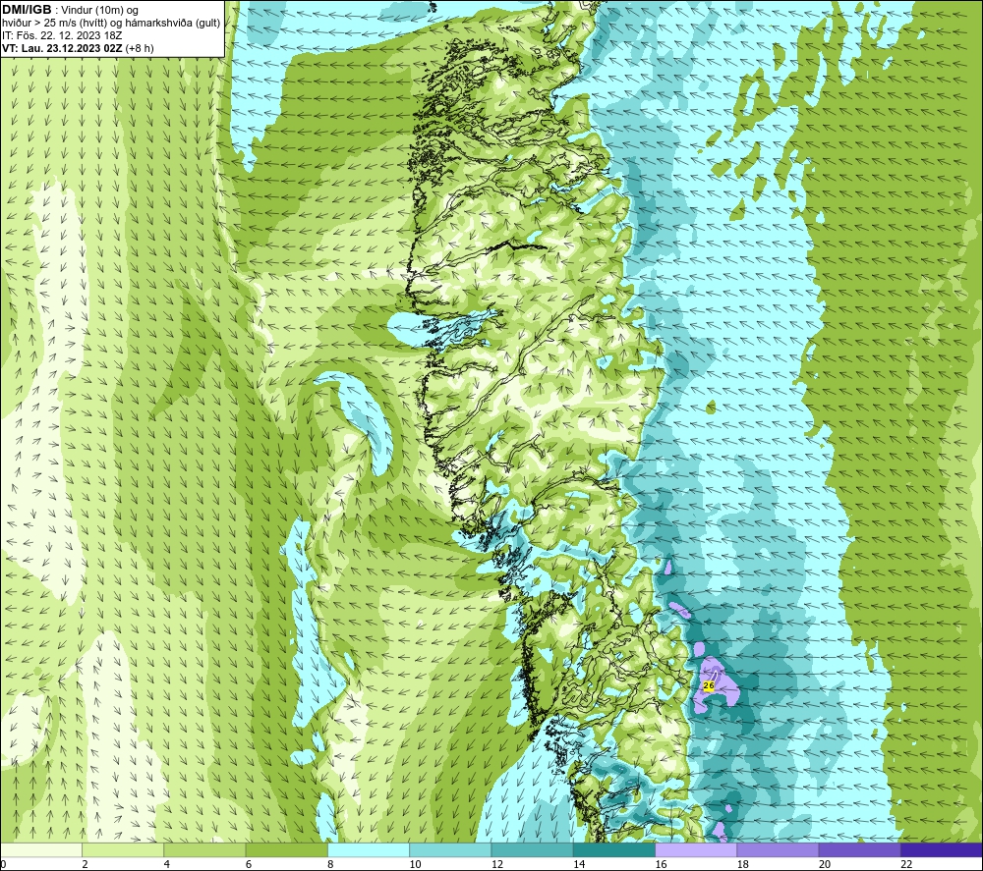
Task: Click the 'IT: Fös. 22. 12. 2023 18Z' line
Action: [x=62, y=35]
